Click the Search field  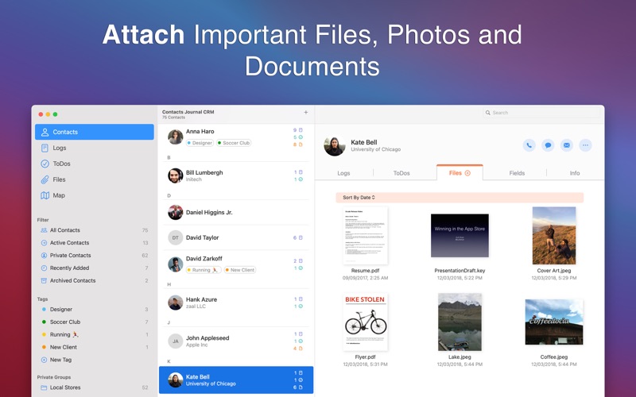coord(541,113)
